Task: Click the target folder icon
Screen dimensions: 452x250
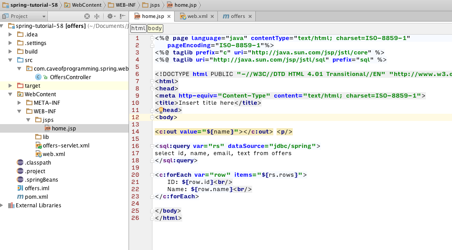Action: [20, 85]
